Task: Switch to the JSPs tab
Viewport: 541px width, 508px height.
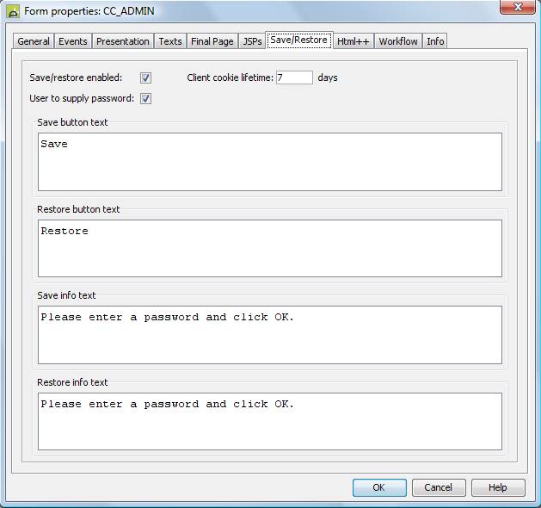Action: tap(252, 41)
